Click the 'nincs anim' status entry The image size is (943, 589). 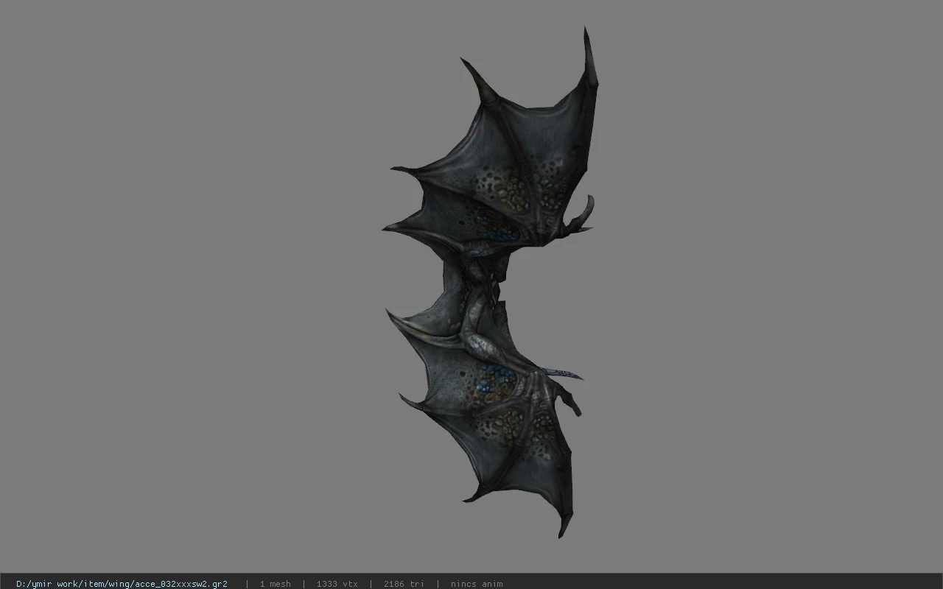point(477,584)
